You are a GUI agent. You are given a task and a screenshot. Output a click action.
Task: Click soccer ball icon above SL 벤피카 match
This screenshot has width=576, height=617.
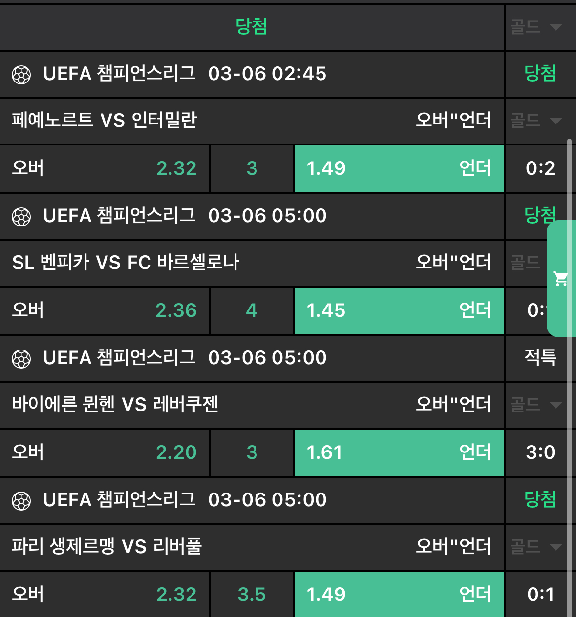pos(21,217)
